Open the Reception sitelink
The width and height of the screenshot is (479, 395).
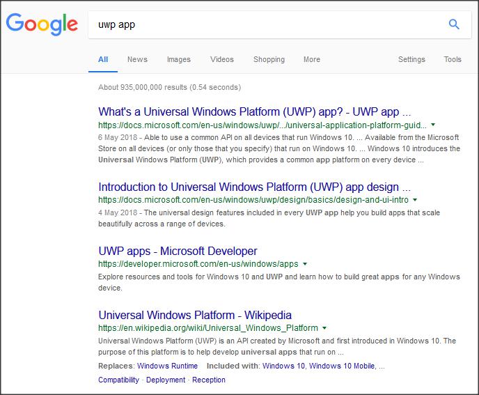click(x=209, y=380)
